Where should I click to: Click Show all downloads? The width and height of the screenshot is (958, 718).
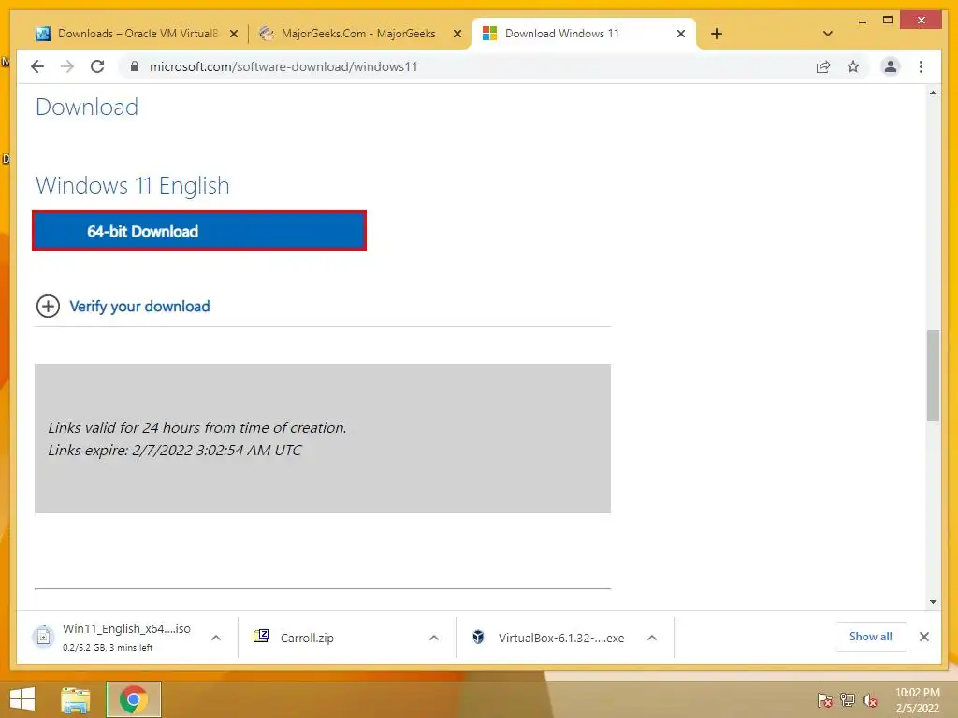click(871, 637)
